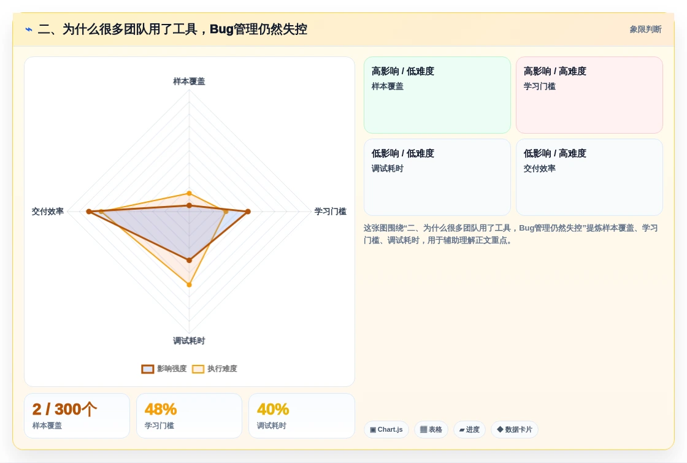This screenshot has width=687, height=463.
Task: Click the brown data point on 样本覆盖 axis
Action: coord(190,205)
